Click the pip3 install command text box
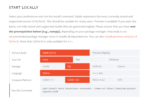 click(x=90, y=90)
